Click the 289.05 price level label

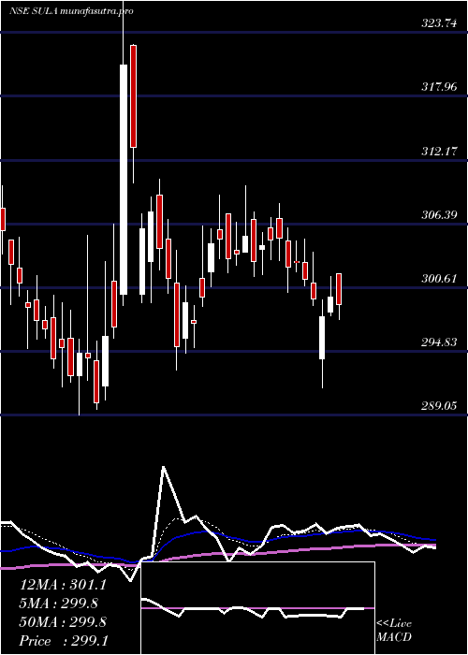tap(439, 406)
